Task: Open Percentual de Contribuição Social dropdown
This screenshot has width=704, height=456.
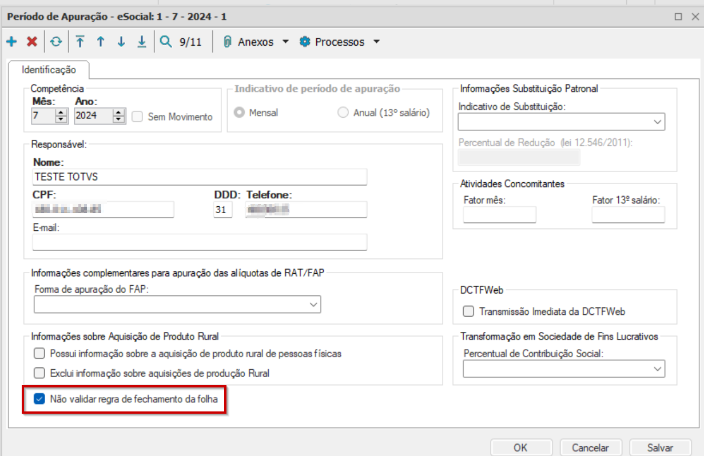Action: [659, 369]
